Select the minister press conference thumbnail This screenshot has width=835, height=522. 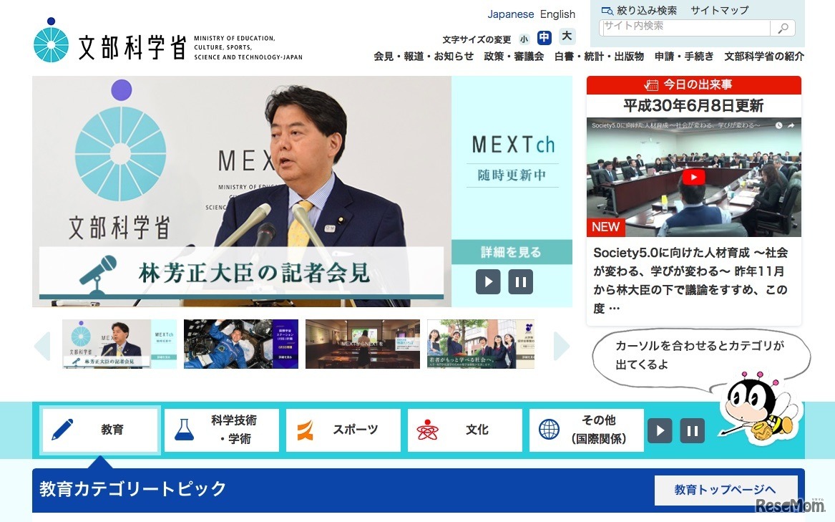pos(119,344)
